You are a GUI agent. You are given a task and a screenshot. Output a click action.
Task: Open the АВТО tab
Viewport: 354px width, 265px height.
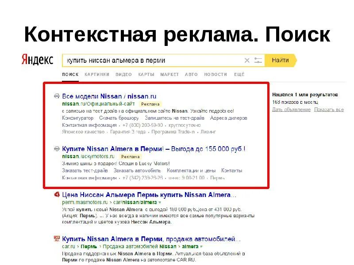click(191, 74)
